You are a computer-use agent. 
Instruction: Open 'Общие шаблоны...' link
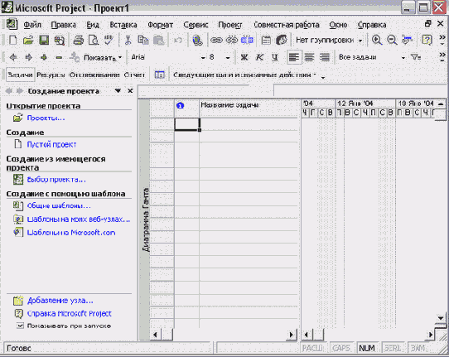click(x=59, y=205)
